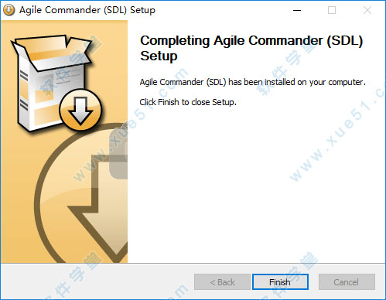Minimize the Agile Commander Setup window
The height and width of the screenshot is (300, 386).
297,10
